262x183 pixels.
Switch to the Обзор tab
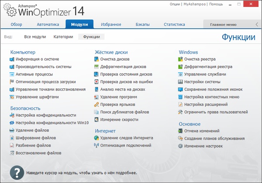coord(16,24)
